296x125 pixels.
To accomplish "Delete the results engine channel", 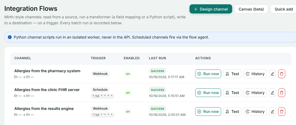I will click(282, 112).
